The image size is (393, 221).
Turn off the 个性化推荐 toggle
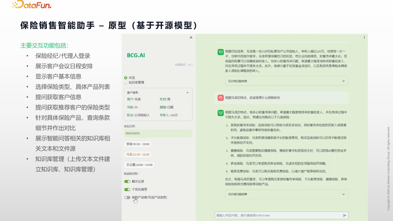(x=128, y=189)
